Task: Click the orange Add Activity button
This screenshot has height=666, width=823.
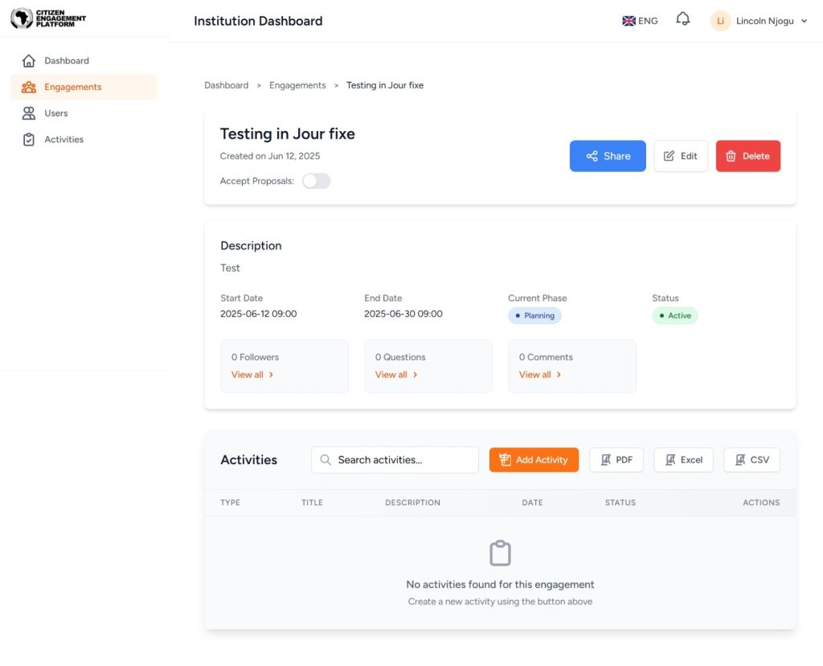Action: pyautogui.click(x=534, y=460)
